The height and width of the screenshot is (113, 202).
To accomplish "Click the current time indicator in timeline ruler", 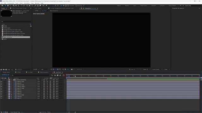I will click(69, 76).
